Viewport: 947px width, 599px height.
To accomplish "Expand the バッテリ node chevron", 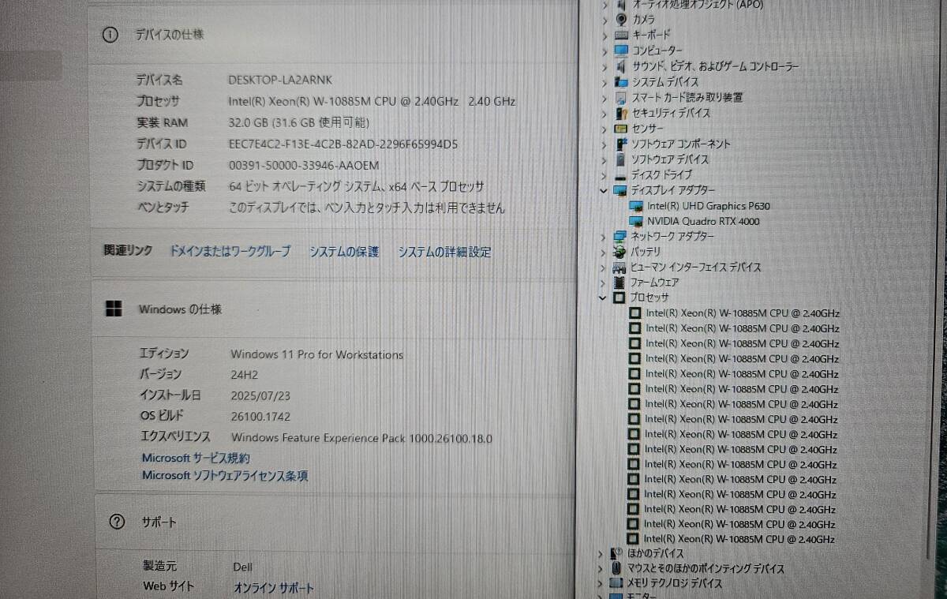I will (x=605, y=252).
